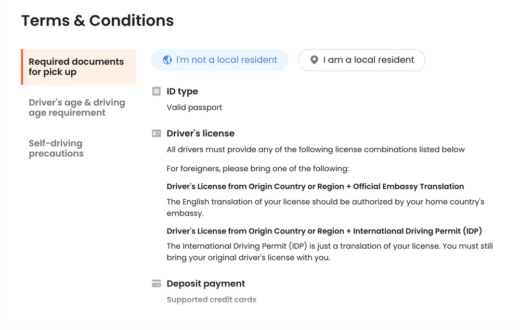Click the "Terms & Conditions" page title
The width and height of the screenshot is (520, 330).
[97, 21]
